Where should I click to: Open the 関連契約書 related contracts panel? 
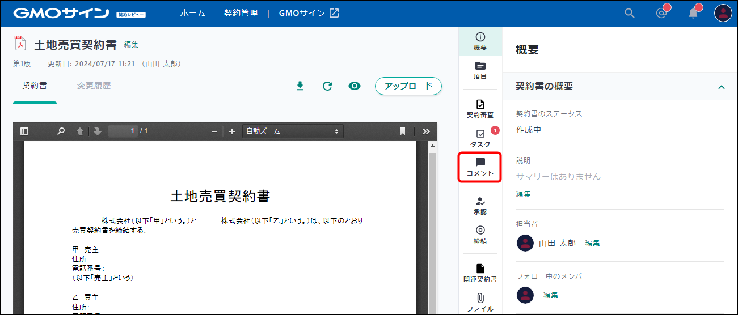click(x=480, y=273)
